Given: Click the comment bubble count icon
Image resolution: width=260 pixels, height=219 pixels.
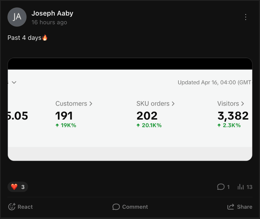Looking at the screenshot, I should click(x=221, y=187).
